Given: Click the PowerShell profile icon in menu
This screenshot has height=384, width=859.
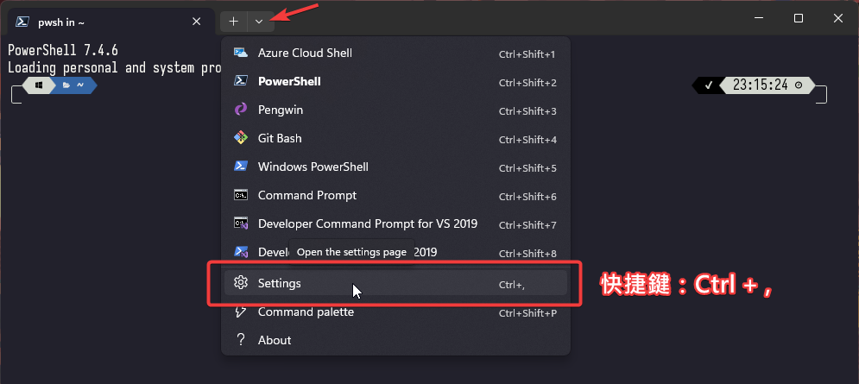Looking at the screenshot, I should 241,81.
